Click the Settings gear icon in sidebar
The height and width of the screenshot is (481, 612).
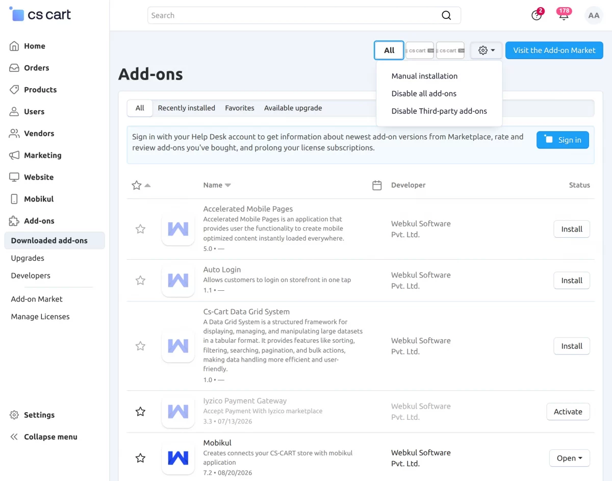click(x=14, y=415)
